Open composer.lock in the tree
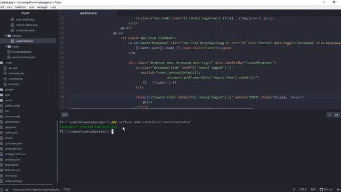The image size is (341, 192). point(13,149)
